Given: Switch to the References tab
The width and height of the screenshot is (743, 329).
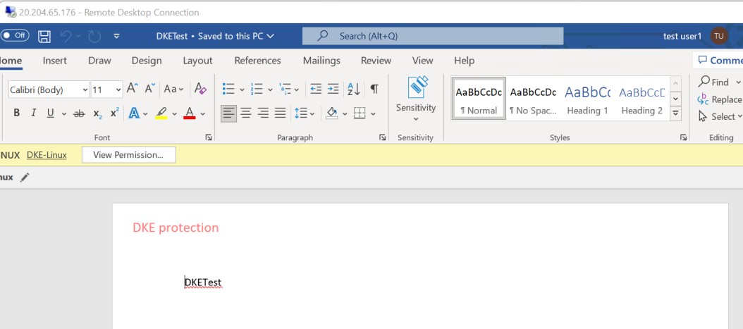Looking at the screenshot, I should [x=257, y=61].
